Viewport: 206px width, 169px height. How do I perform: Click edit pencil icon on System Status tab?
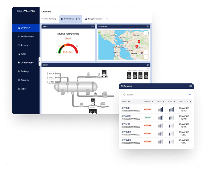pyautogui.click(x=76, y=19)
